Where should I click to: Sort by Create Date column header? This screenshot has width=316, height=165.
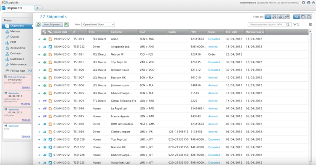[60, 32]
